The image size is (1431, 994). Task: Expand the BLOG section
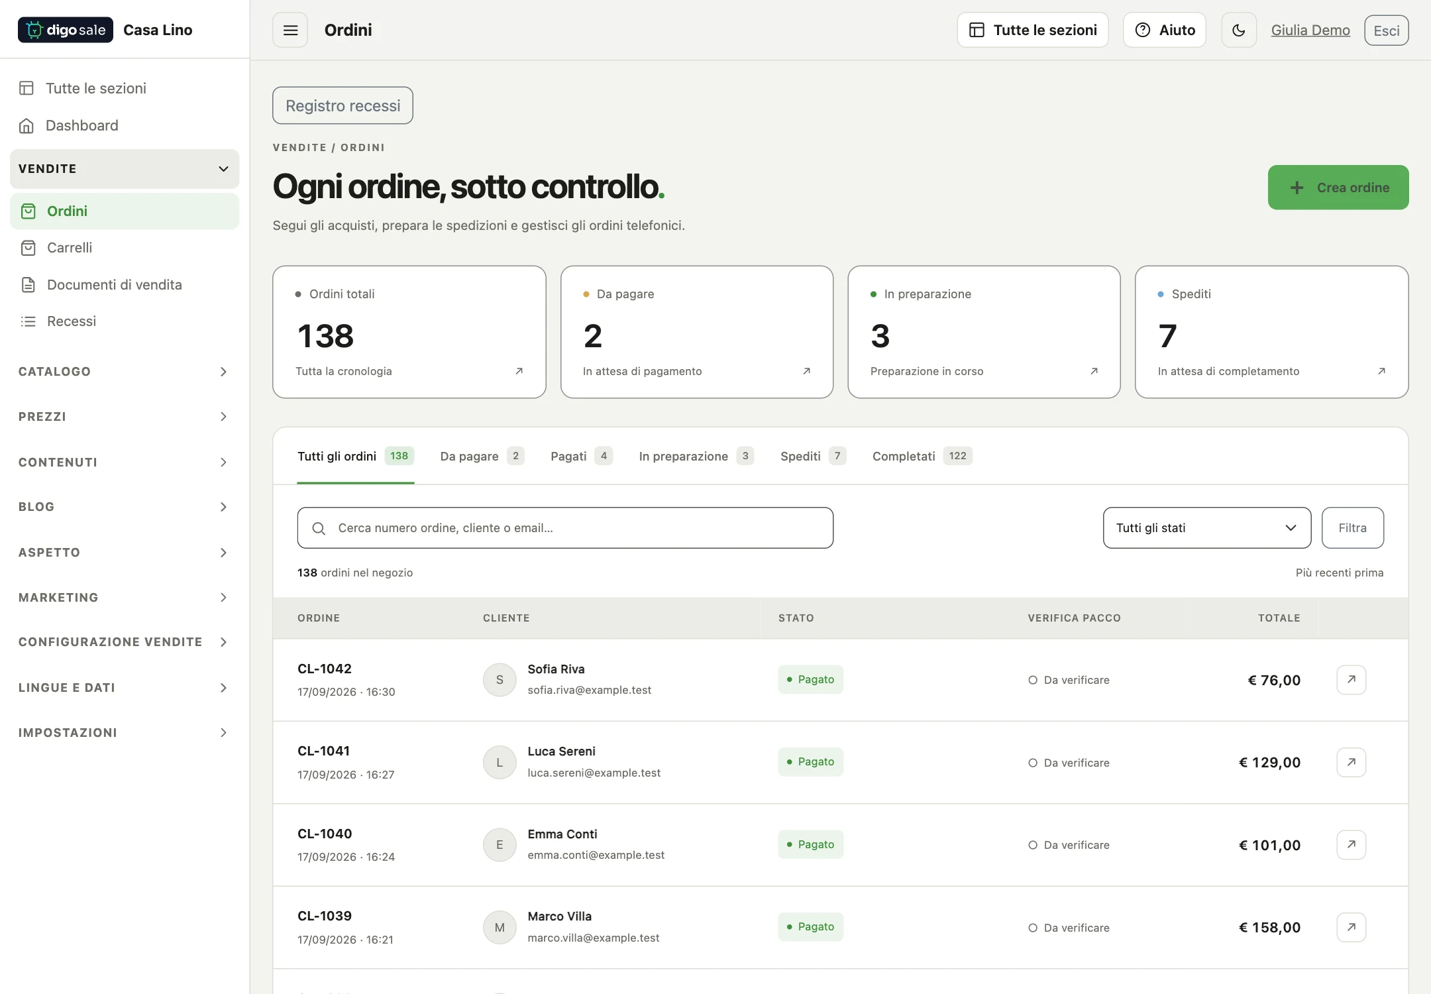click(125, 507)
